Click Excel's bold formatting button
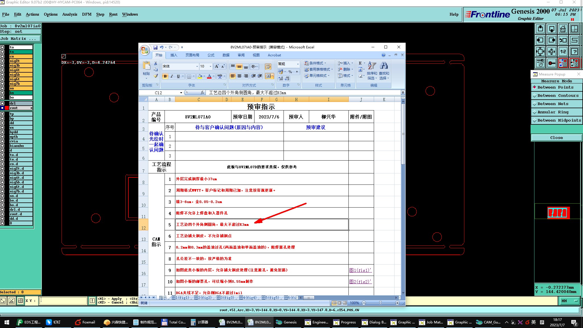This screenshot has height=328, width=583. [x=165, y=76]
